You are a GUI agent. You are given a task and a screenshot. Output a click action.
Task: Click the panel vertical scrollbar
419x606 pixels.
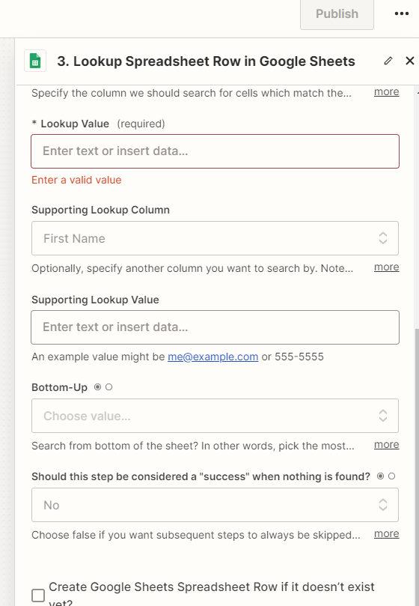pos(416,464)
